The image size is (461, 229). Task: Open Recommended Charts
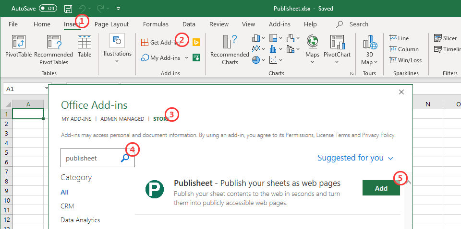[x=230, y=49]
